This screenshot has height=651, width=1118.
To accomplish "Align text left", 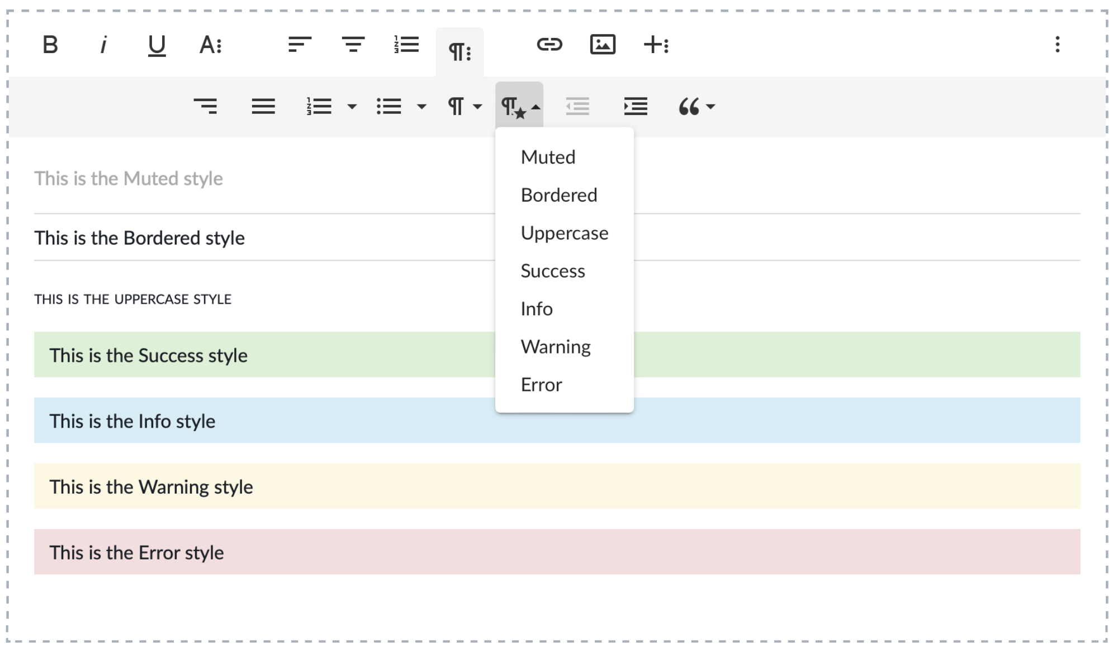I will pyautogui.click(x=300, y=45).
